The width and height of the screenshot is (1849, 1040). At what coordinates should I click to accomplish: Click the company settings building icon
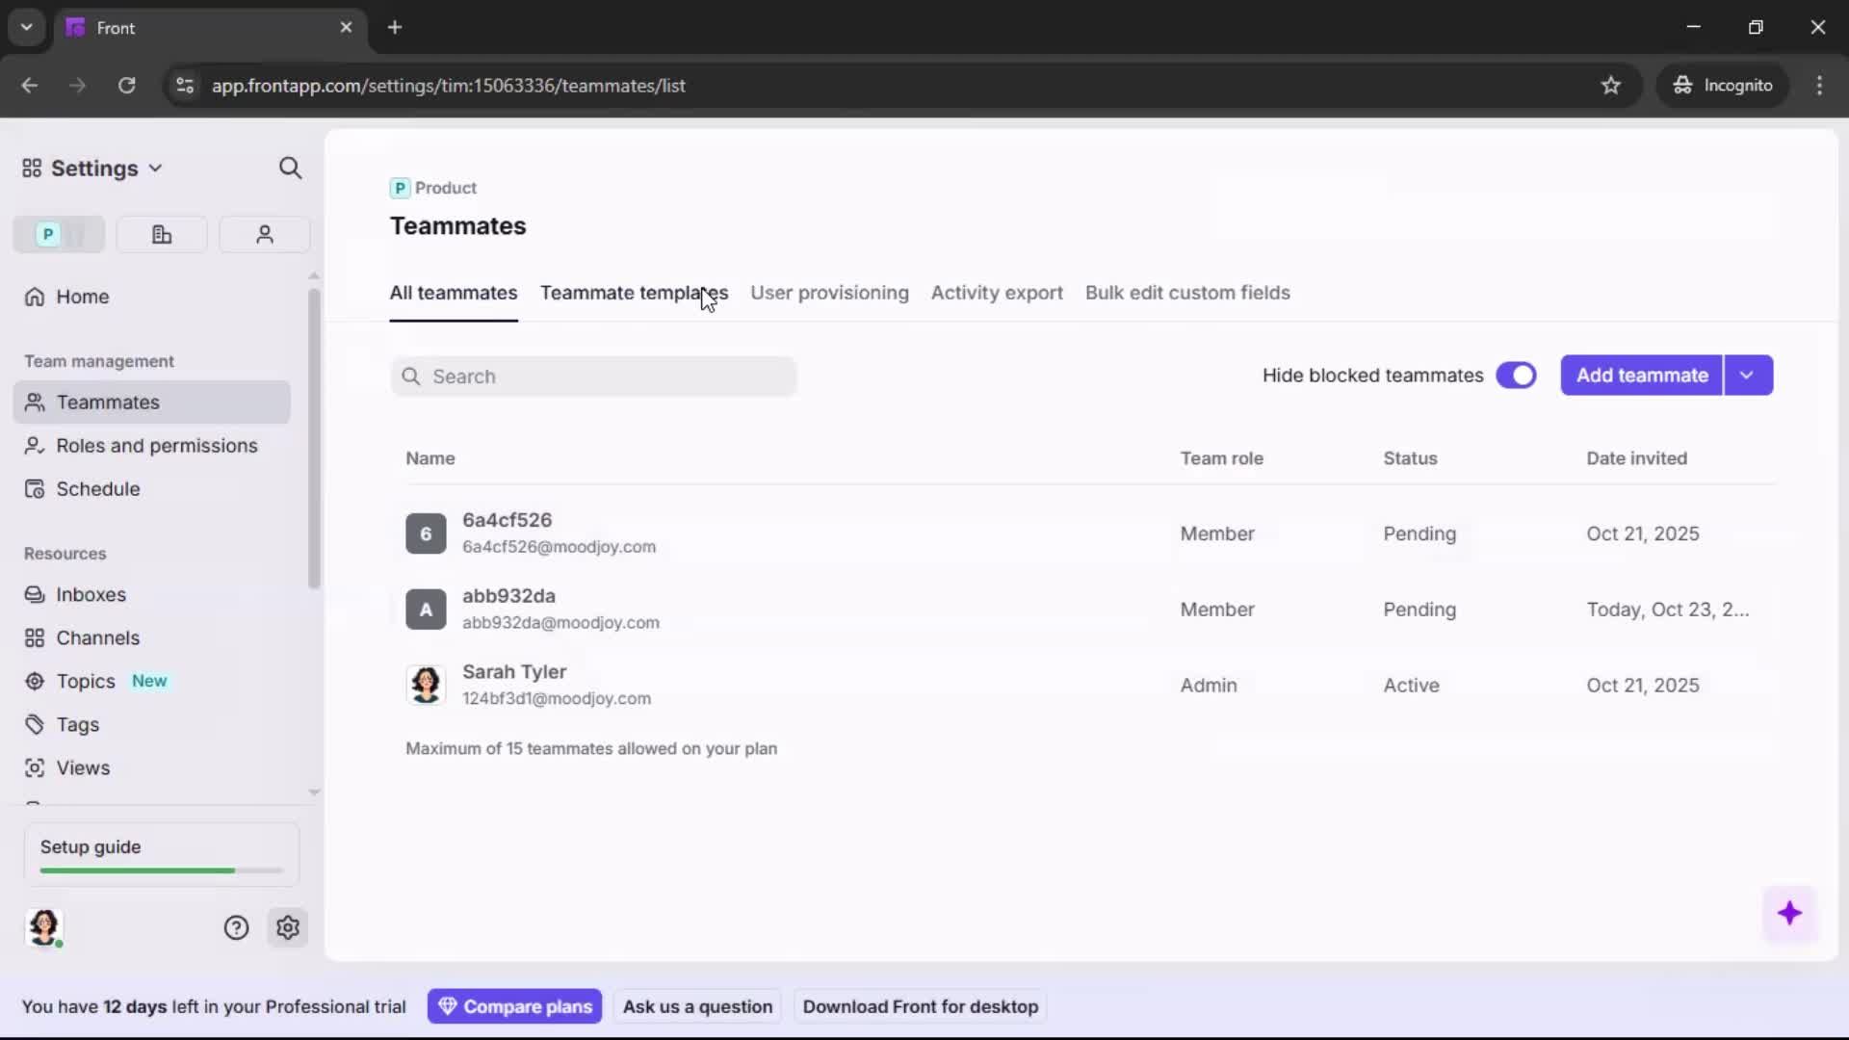161,234
